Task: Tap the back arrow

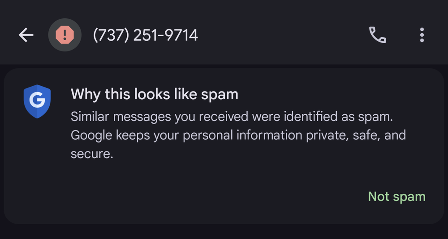Action: [26, 35]
